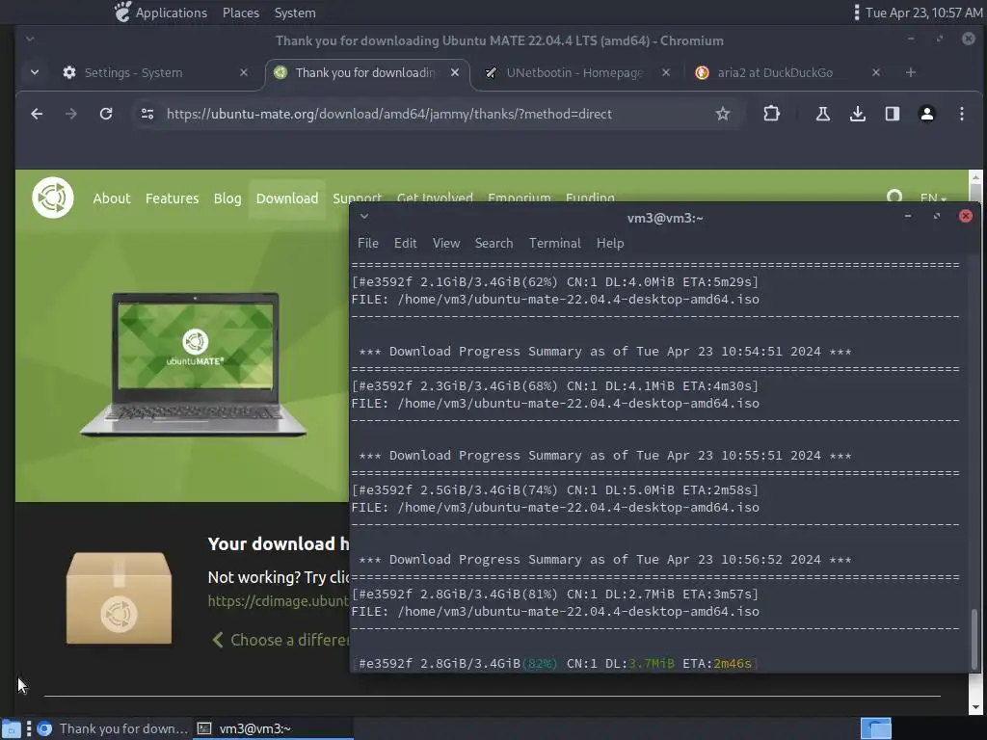This screenshot has height=740, width=987.
Task: Select the vm3@vm3:~ taskbar button
Action: (273, 728)
